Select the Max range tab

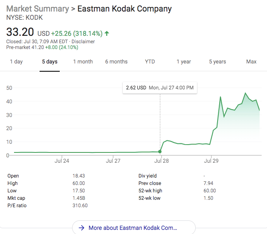coord(251,62)
